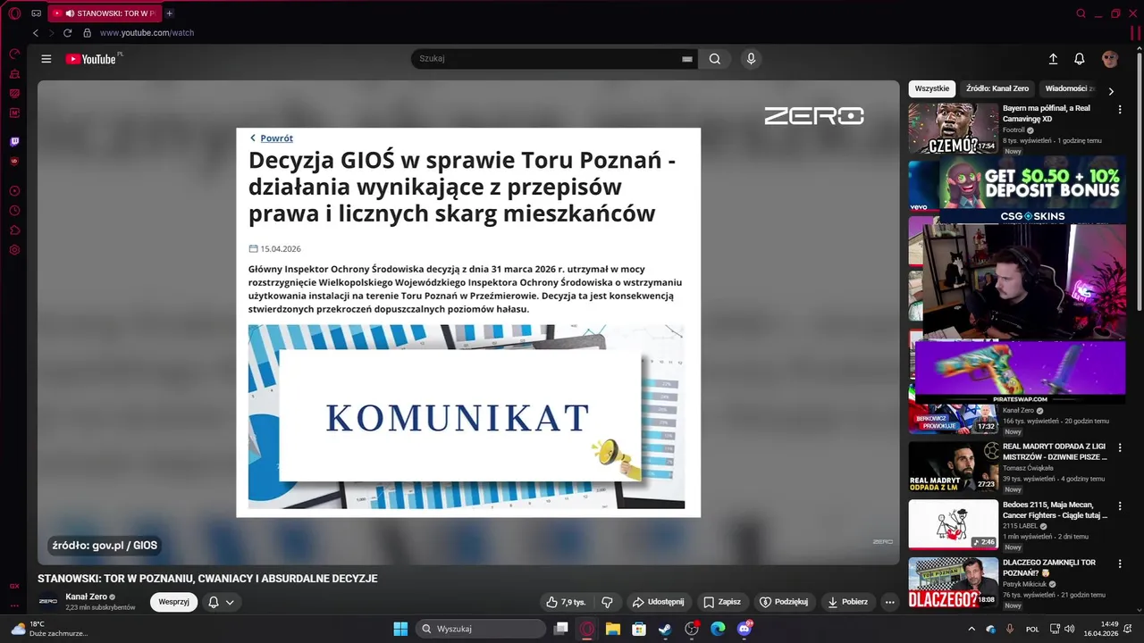Viewport: 1144px width, 643px height.
Task: Open Kanał Zero channel avatar
Action: click(48, 601)
